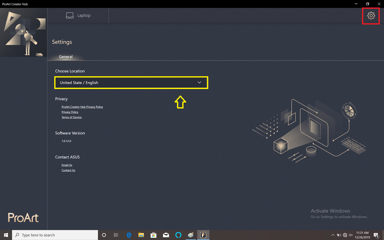Click the location dropdown chevron arrow
The height and width of the screenshot is (240, 384).
199,82
